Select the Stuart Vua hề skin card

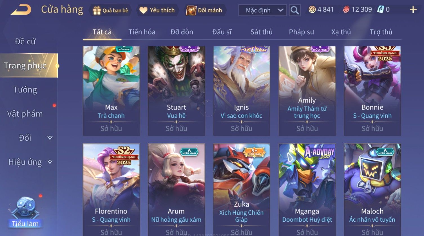click(x=177, y=91)
